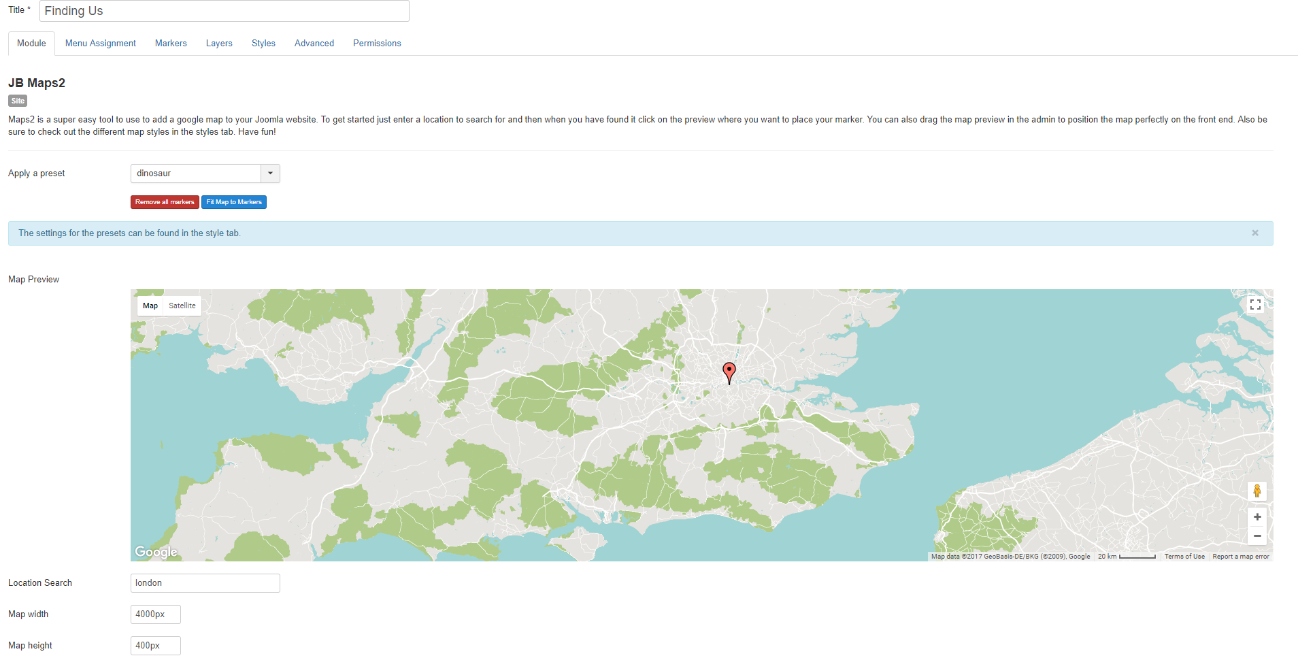The image size is (1298, 658).
Task: Click the Remove all markers button
Action: (165, 202)
